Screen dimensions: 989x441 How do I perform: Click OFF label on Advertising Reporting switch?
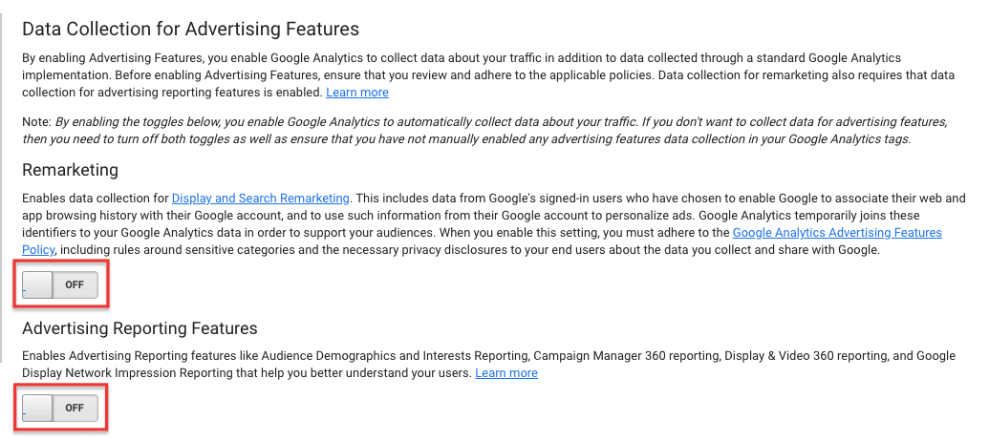click(75, 409)
